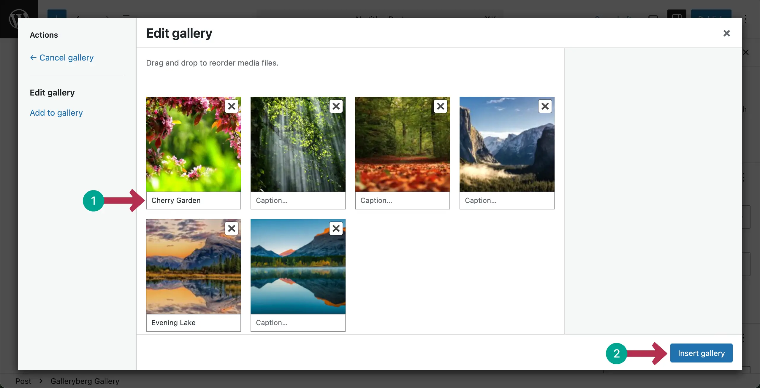Screen dimensions: 760x388
Task: Remove the Yosemite valley mountain image
Action: 545,106
